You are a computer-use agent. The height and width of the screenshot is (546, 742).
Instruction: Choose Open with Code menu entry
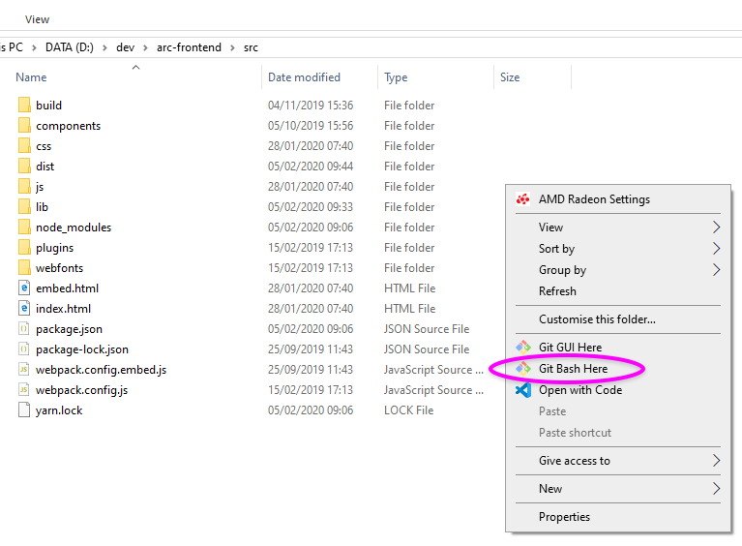pos(618,390)
